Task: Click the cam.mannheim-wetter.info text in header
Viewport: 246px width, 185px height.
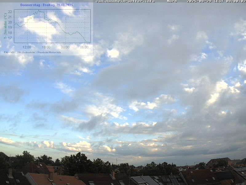Action: pos(125,1)
